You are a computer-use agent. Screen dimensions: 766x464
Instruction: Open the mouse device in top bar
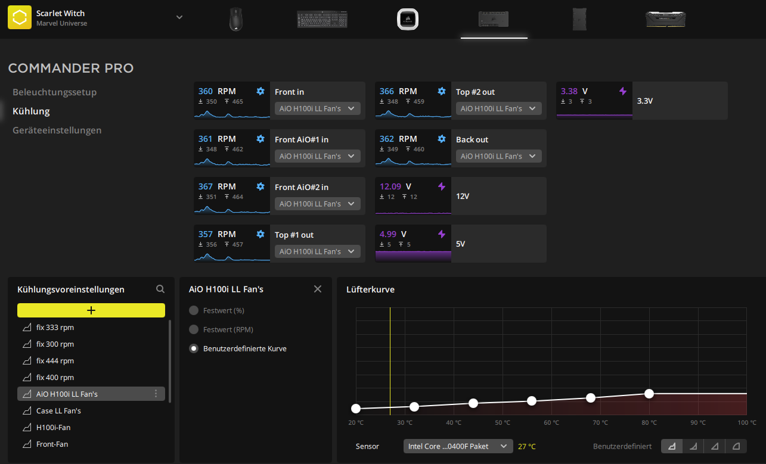pos(236,19)
